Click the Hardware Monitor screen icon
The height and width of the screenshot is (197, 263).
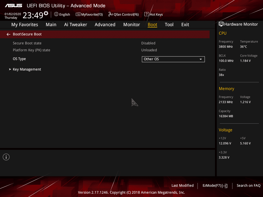click(221, 24)
